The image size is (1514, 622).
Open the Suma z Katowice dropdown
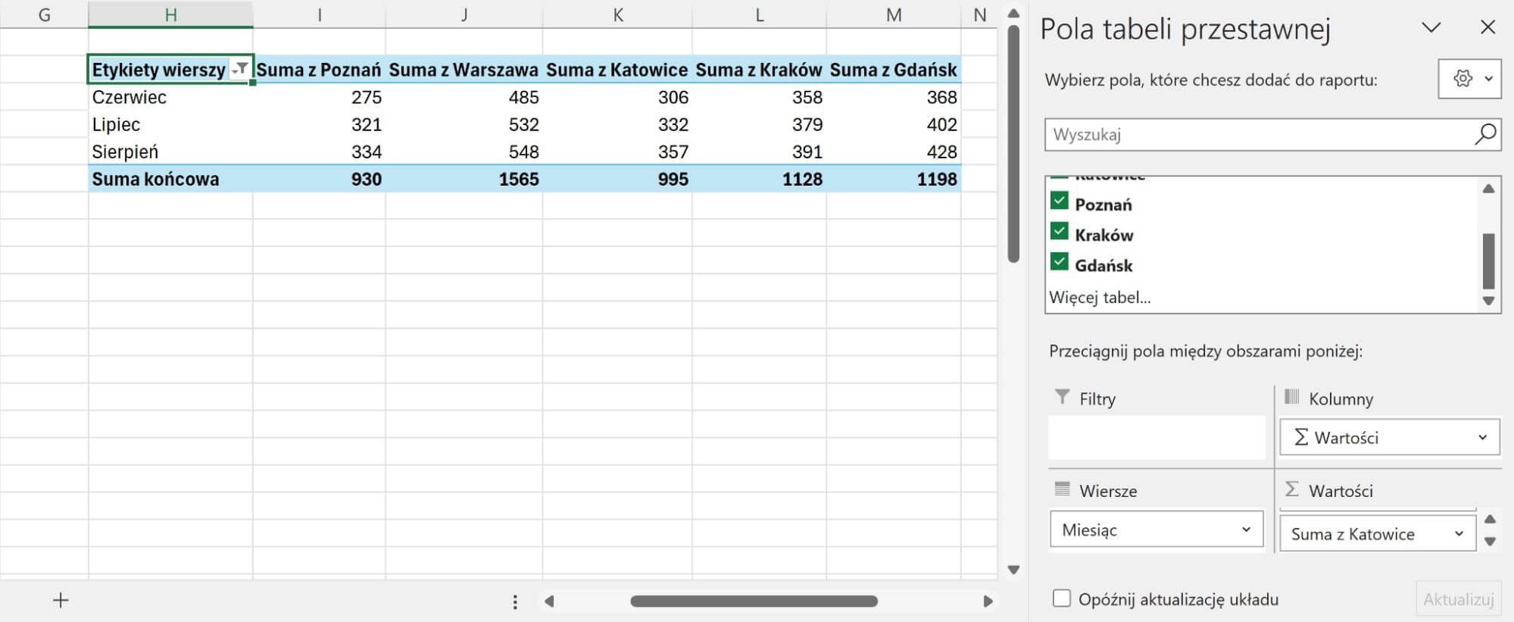(x=1459, y=534)
